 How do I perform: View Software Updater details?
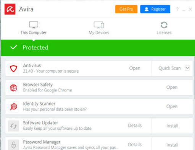[x=135, y=126]
